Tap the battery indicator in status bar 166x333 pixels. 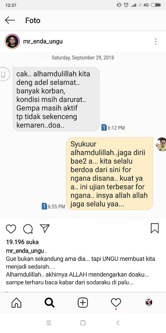pos(156,5)
